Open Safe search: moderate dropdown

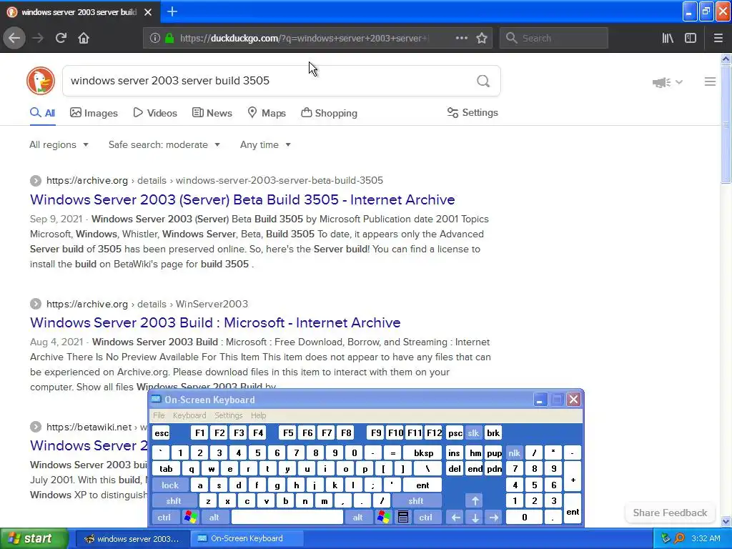coord(164,144)
